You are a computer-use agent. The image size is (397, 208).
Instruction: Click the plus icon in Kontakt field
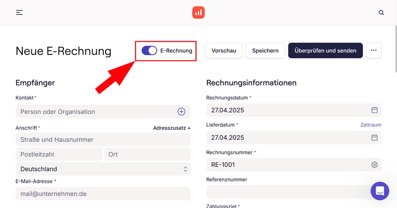182,112
